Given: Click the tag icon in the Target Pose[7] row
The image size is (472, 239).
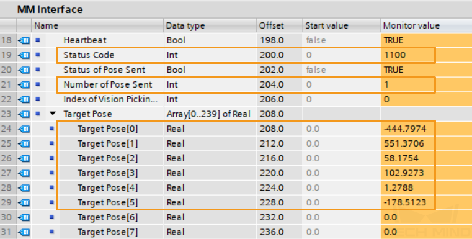Looking at the screenshot, I should [24, 232].
